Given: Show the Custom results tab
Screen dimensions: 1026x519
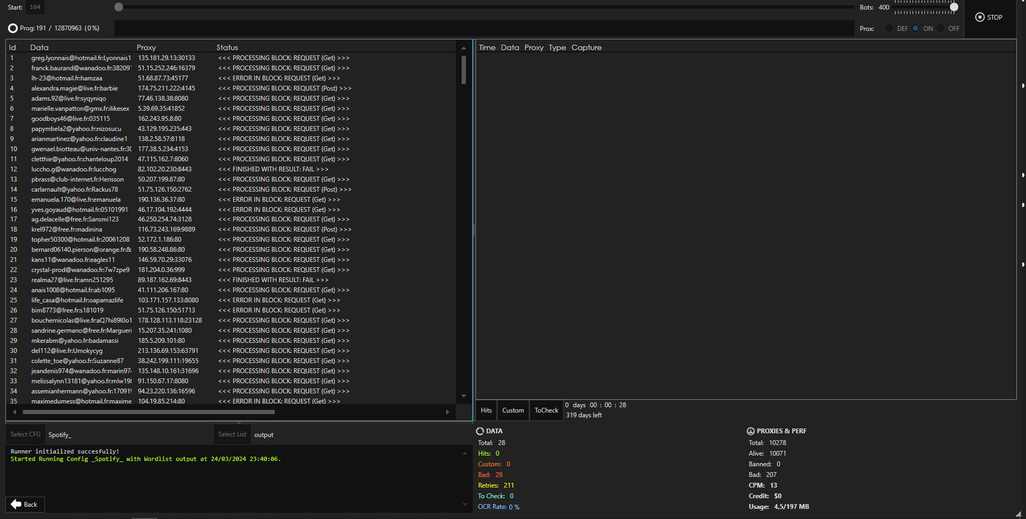Looking at the screenshot, I should pyautogui.click(x=513, y=410).
